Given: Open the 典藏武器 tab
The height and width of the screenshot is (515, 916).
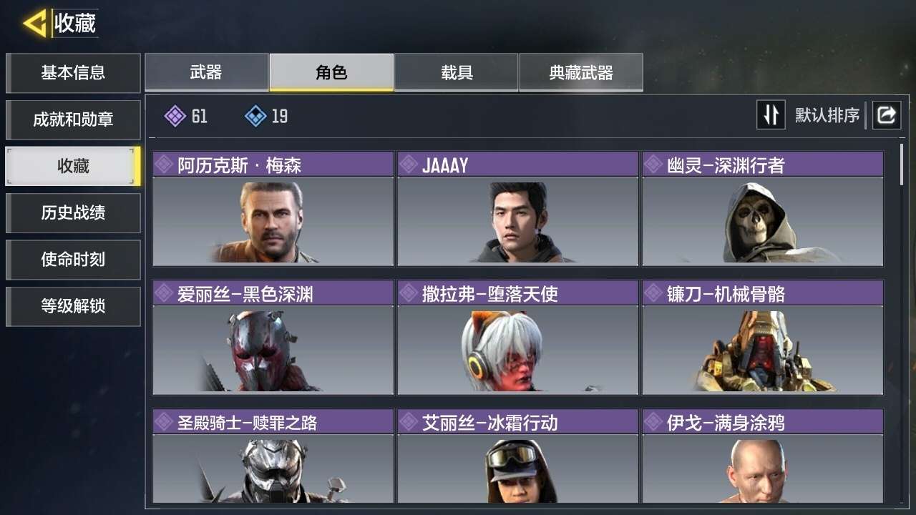Looking at the screenshot, I should click(x=581, y=72).
